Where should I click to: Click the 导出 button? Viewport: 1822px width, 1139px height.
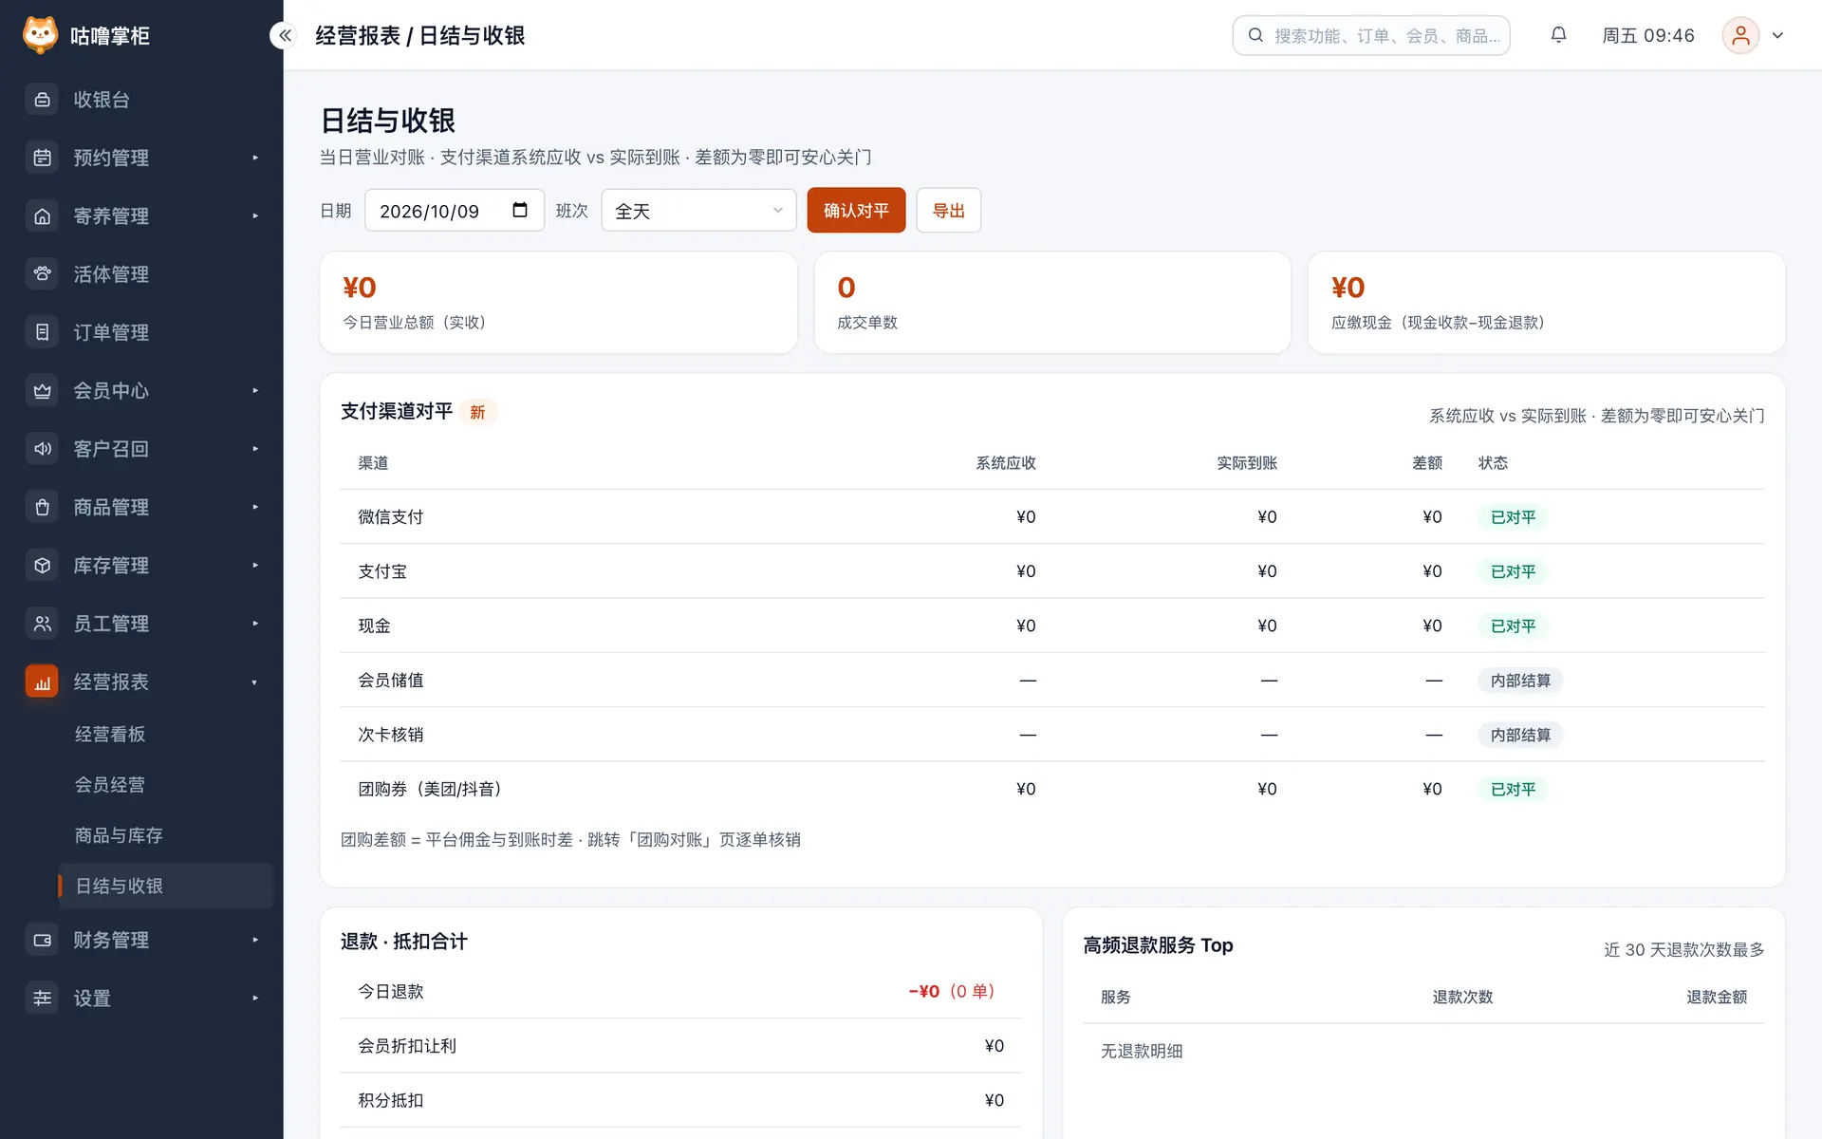coord(948,210)
